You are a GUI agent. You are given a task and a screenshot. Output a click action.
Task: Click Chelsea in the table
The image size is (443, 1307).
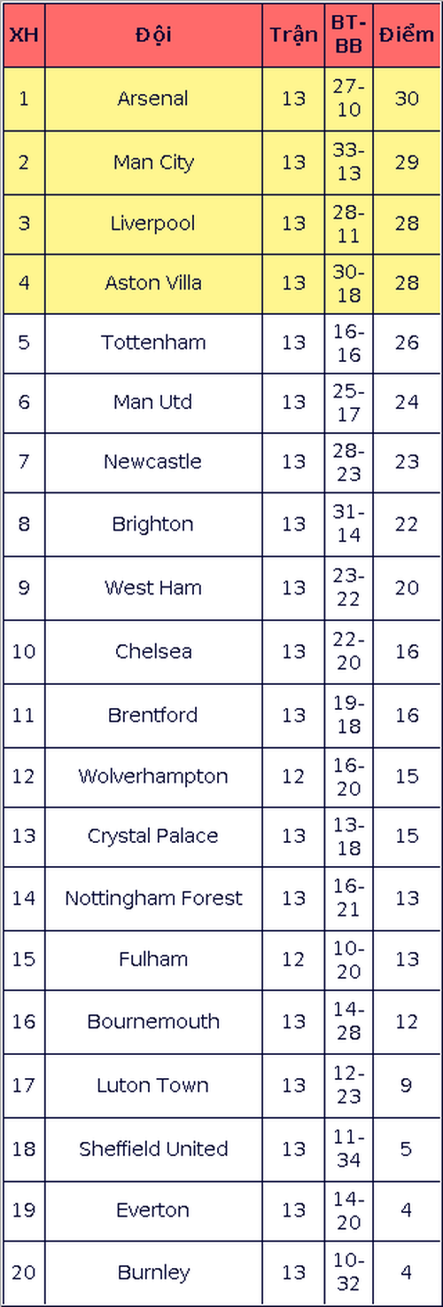pyautogui.click(x=153, y=651)
